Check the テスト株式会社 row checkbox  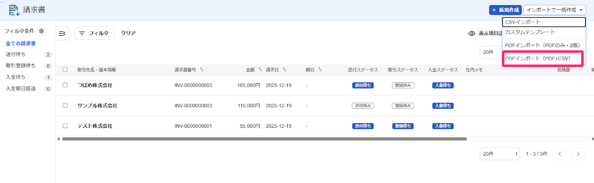pos(65,126)
